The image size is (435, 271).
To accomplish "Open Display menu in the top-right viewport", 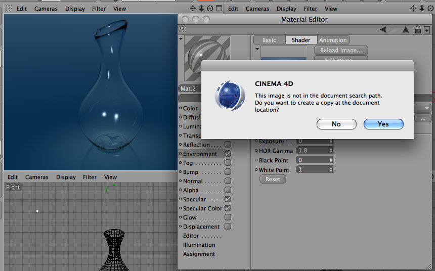I will pos(286,9).
